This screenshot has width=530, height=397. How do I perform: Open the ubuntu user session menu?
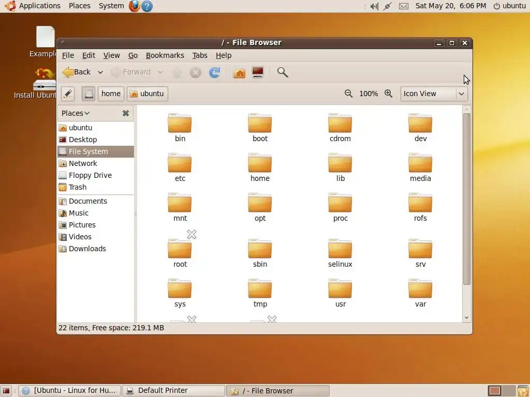click(x=510, y=6)
